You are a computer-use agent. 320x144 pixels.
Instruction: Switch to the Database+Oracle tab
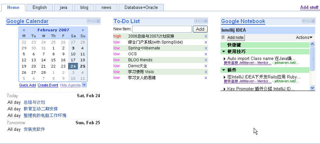[x=141, y=8]
